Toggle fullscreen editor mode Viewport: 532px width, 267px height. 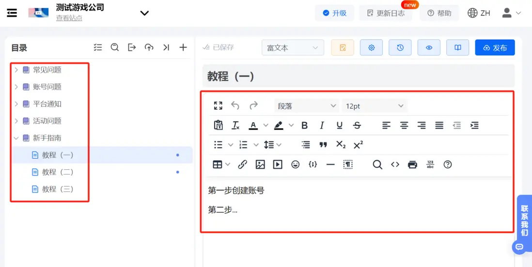point(218,106)
